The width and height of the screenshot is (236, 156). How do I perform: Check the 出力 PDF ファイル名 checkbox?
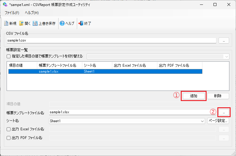click(x=9, y=138)
